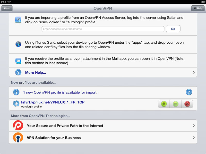Tap the Mail envelope icon
The image size is (206, 154).
(18, 61)
